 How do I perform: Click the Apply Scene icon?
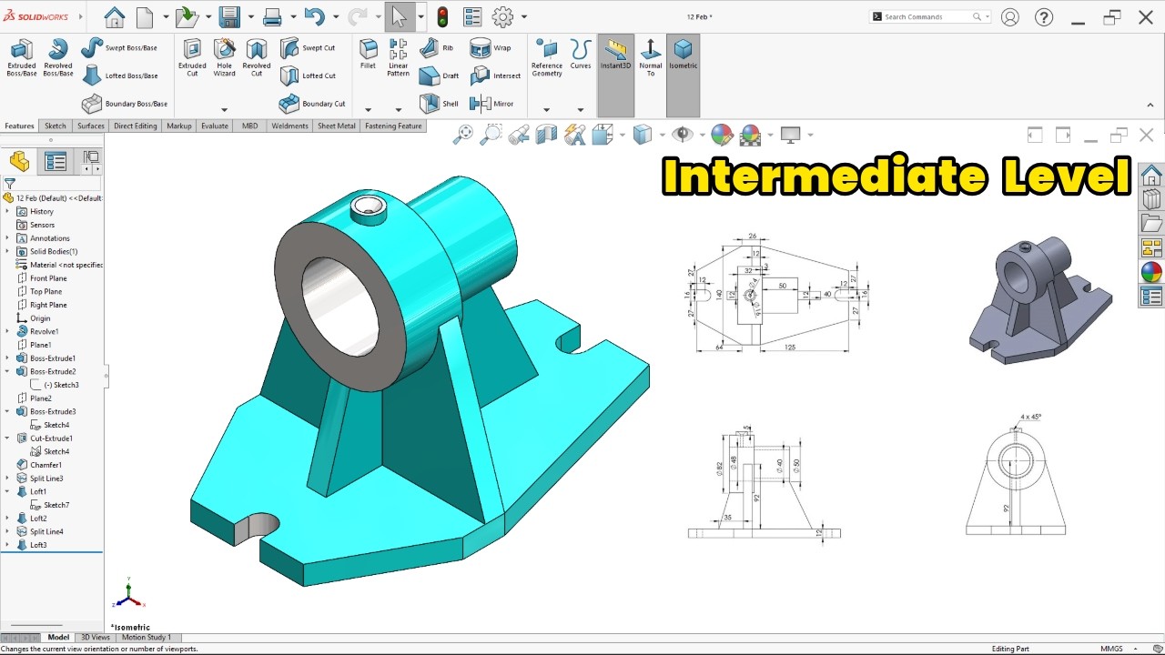tap(751, 135)
